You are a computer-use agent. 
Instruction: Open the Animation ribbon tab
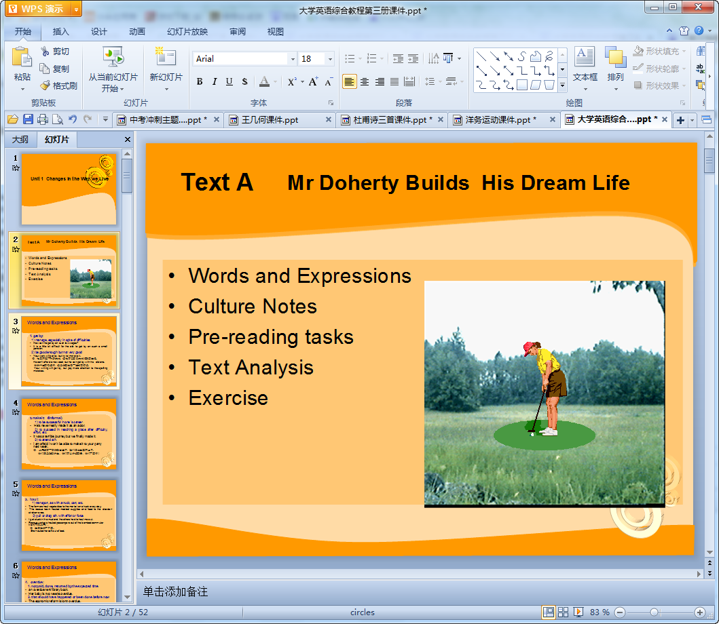[x=136, y=32]
